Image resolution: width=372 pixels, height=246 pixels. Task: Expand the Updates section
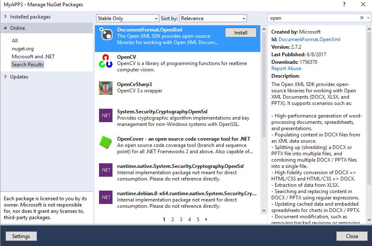tap(6, 76)
